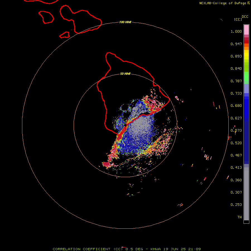The height and width of the screenshot is (251, 251).
Task: Select the 1.000 scale value
Action: (x=236, y=31)
